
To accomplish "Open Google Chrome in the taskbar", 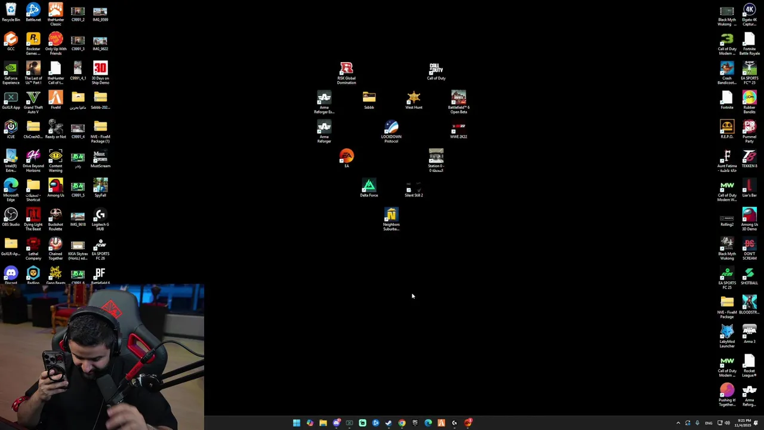I will click(x=402, y=423).
